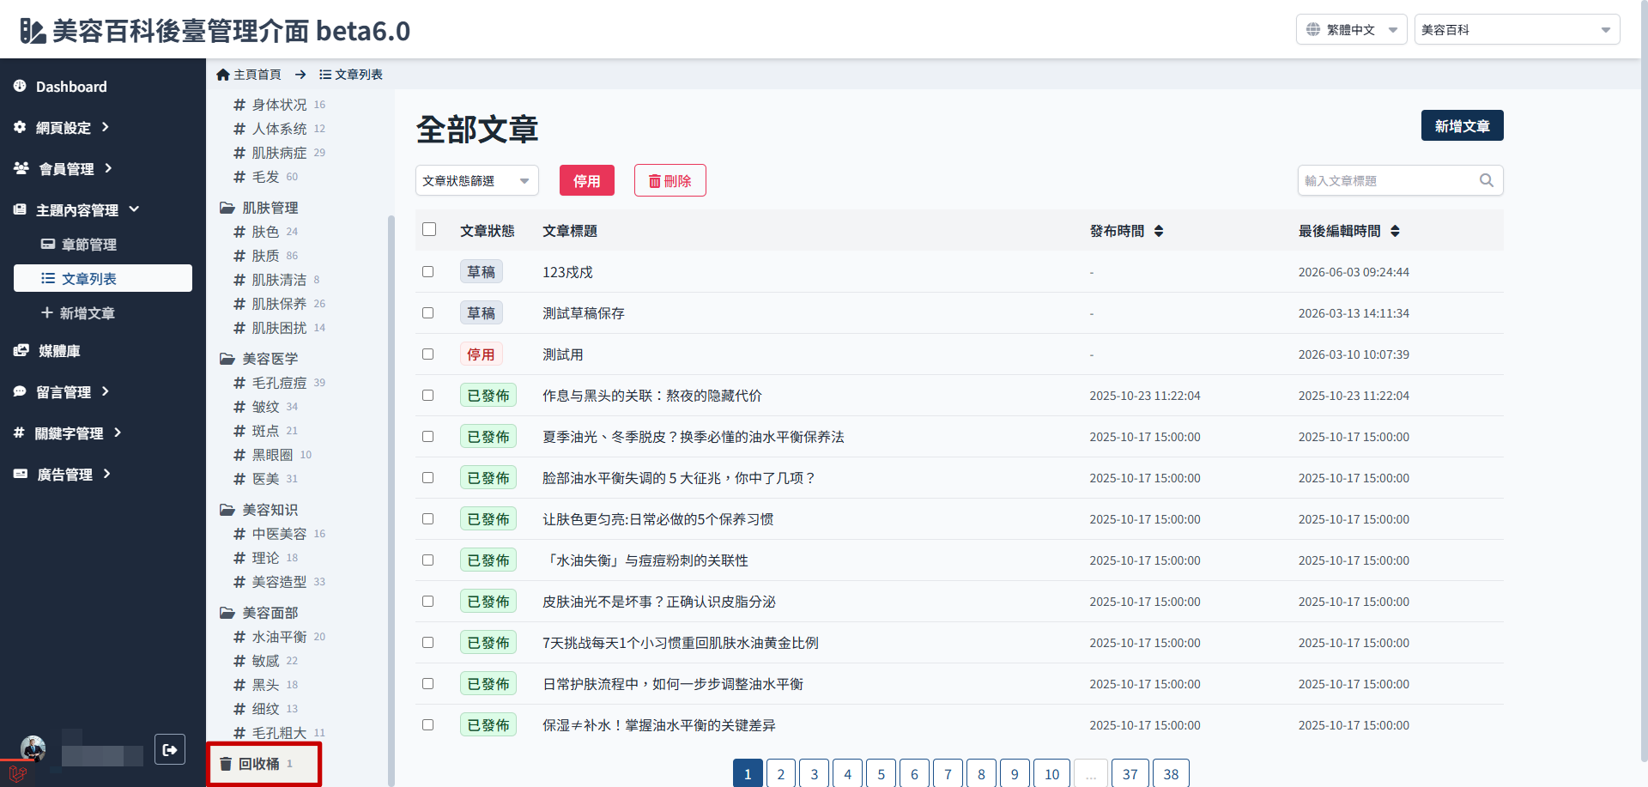Click the app logo icon in header
1648x787 pixels.
[33, 31]
